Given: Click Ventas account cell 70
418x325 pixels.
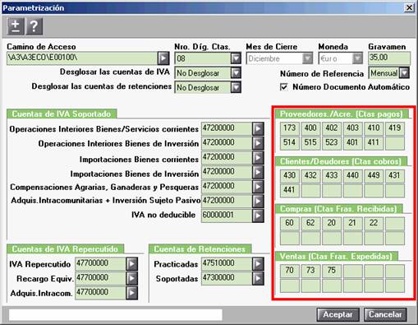Looking at the screenshot, I should click(x=289, y=271).
